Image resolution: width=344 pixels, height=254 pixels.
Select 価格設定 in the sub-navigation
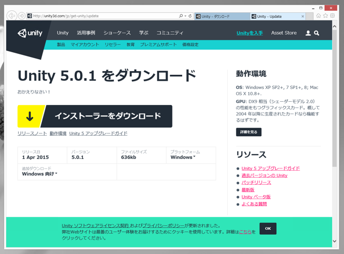[190, 45]
